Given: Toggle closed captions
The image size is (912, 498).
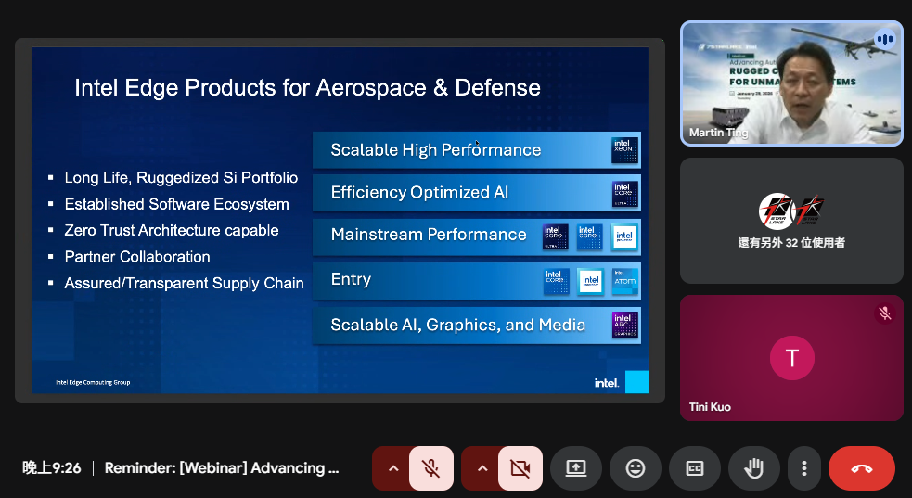Looking at the screenshot, I should coord(695,468).
